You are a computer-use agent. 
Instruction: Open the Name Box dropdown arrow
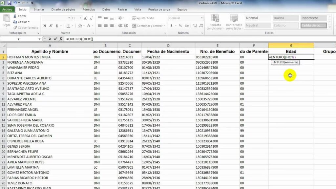pyautogui.click(x=39, y=39)
